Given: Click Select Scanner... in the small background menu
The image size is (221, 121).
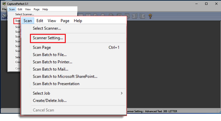Looking at the screenshot, I should pyautogui.click(x=25, y=14).
